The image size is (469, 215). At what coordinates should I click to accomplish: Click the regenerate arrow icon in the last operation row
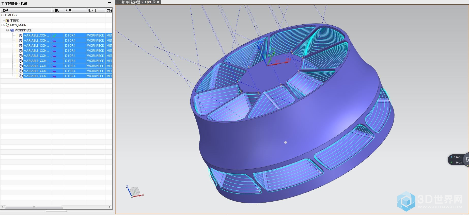pos(54,76)
